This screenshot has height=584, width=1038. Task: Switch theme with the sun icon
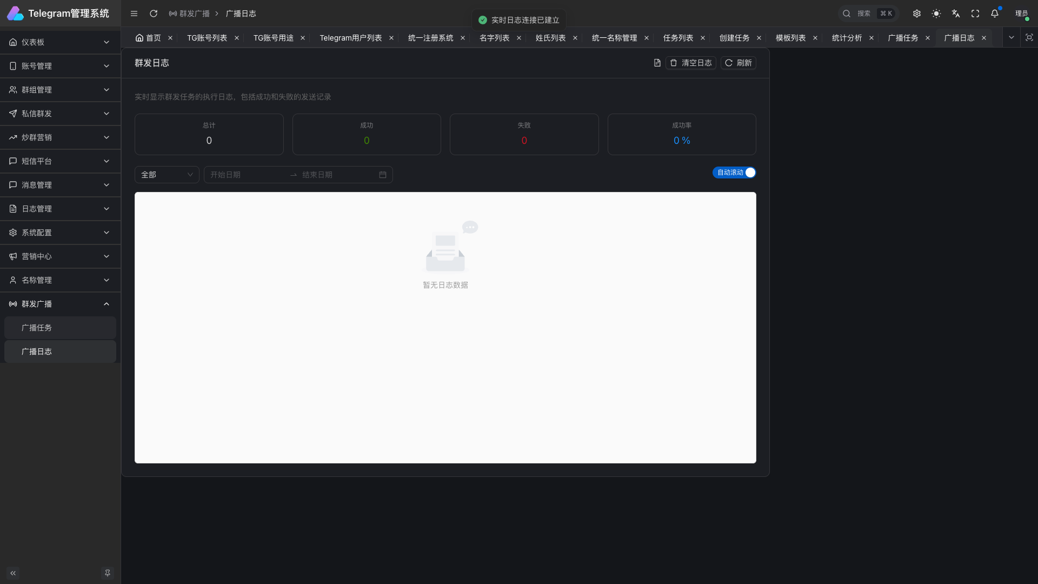point(936,14)
